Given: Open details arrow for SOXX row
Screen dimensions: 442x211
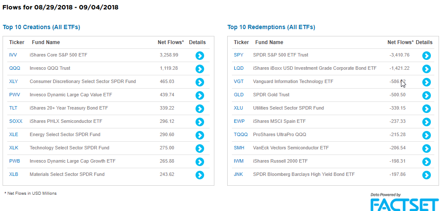Looking at the screenshot, I should (199, 122).
